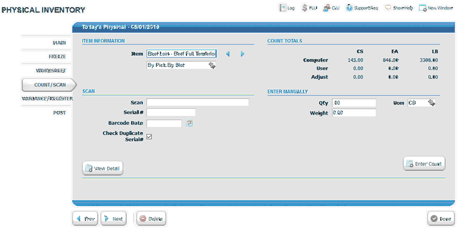The image size is (457, 229).
Task: Switch to the POST tab
Action: pyautogui.click(x=59, y=113)
